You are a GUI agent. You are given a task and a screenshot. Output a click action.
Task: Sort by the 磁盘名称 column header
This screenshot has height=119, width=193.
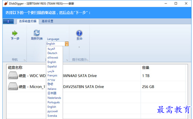tap(15, 67)
